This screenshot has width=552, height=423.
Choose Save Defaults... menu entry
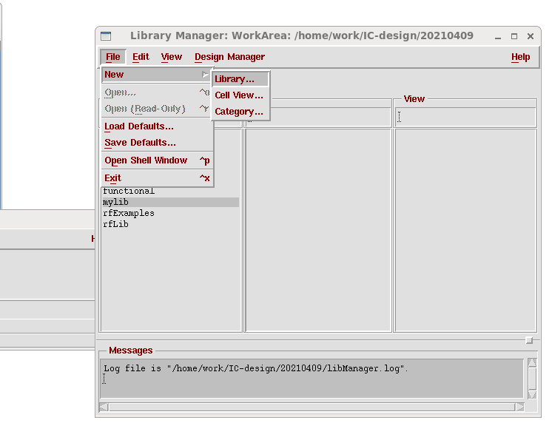click(140, 143)
